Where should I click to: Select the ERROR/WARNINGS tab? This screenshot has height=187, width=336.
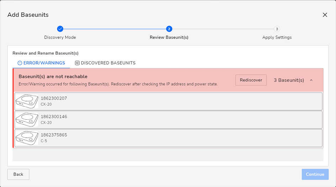point(41,63)
